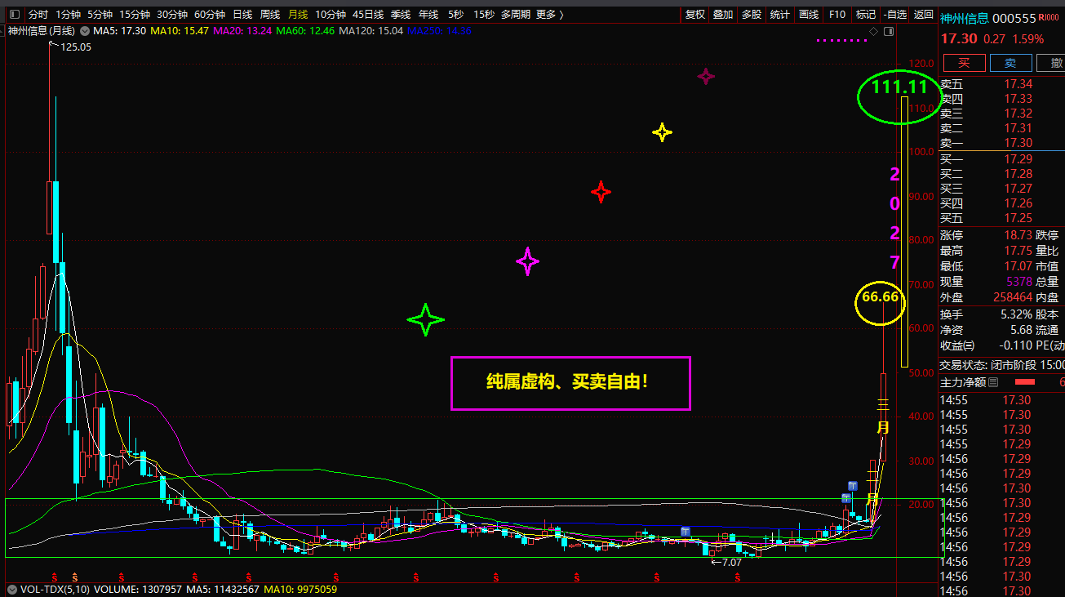
Task: Select the 10分钟 period
Action: [x=331, y=15]
